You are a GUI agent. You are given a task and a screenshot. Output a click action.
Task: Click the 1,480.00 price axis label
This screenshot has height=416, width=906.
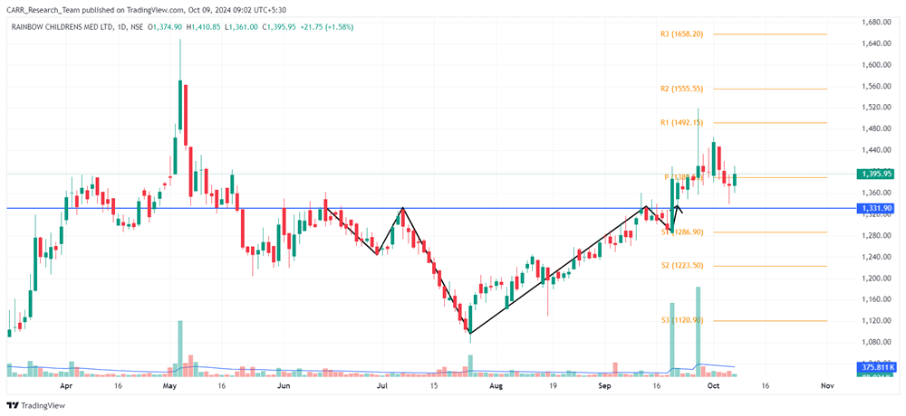878,129
